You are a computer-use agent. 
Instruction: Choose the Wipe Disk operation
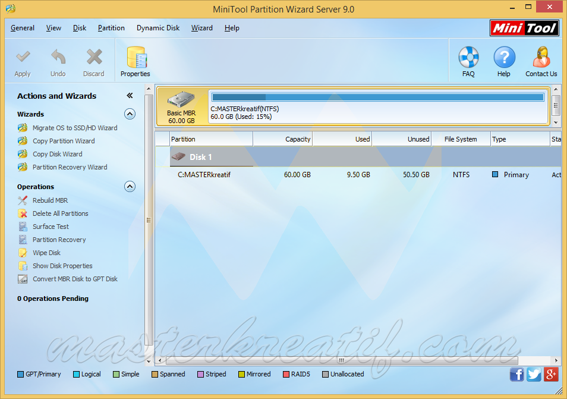tap(46, 253)
